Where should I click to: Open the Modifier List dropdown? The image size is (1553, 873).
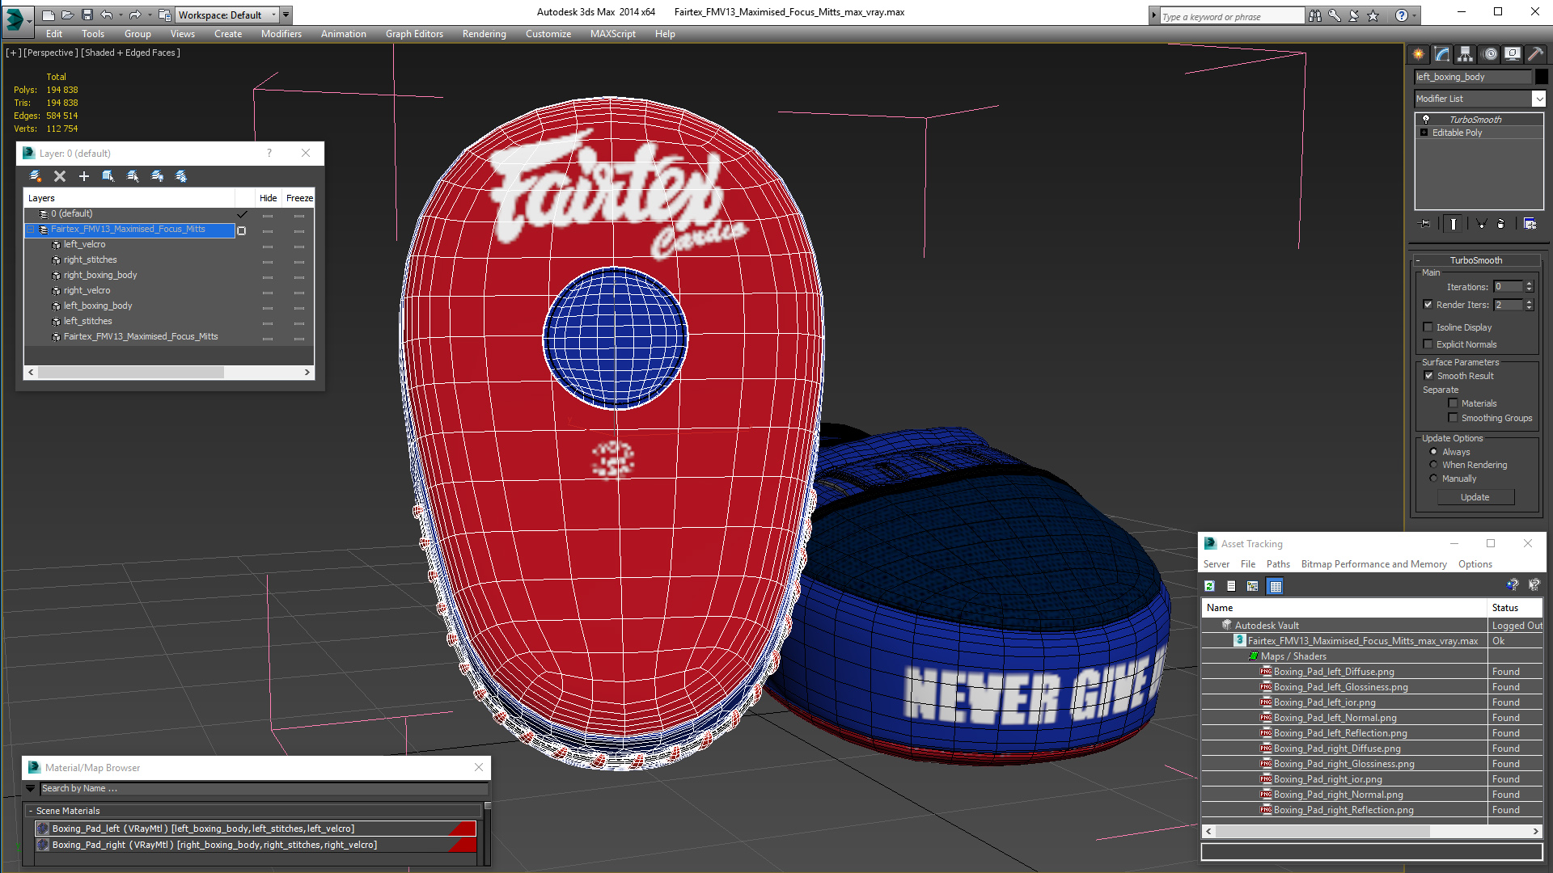pyautogui.click(x=1538, y=99)
